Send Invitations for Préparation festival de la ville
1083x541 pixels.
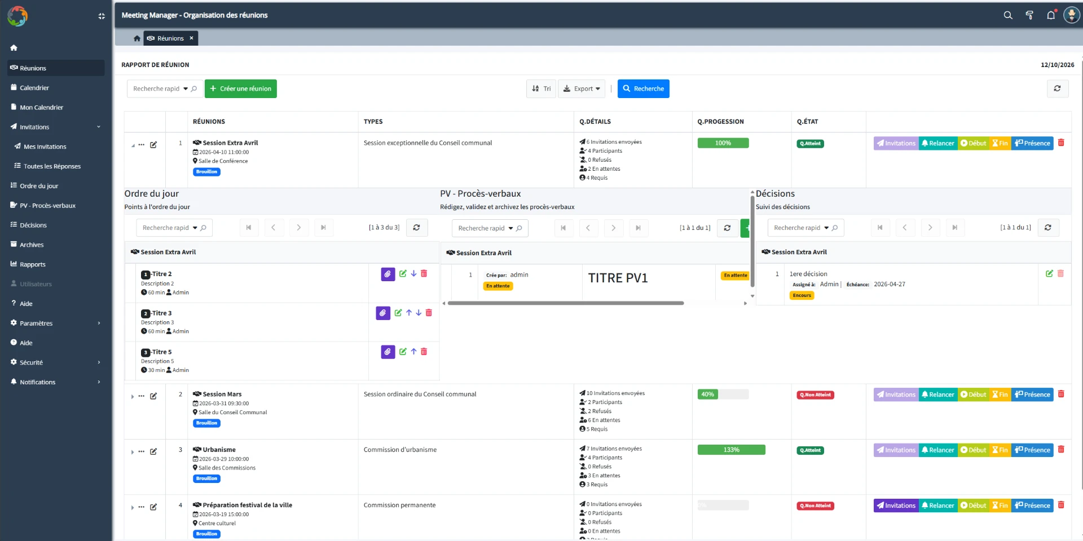tap(896, 505)
